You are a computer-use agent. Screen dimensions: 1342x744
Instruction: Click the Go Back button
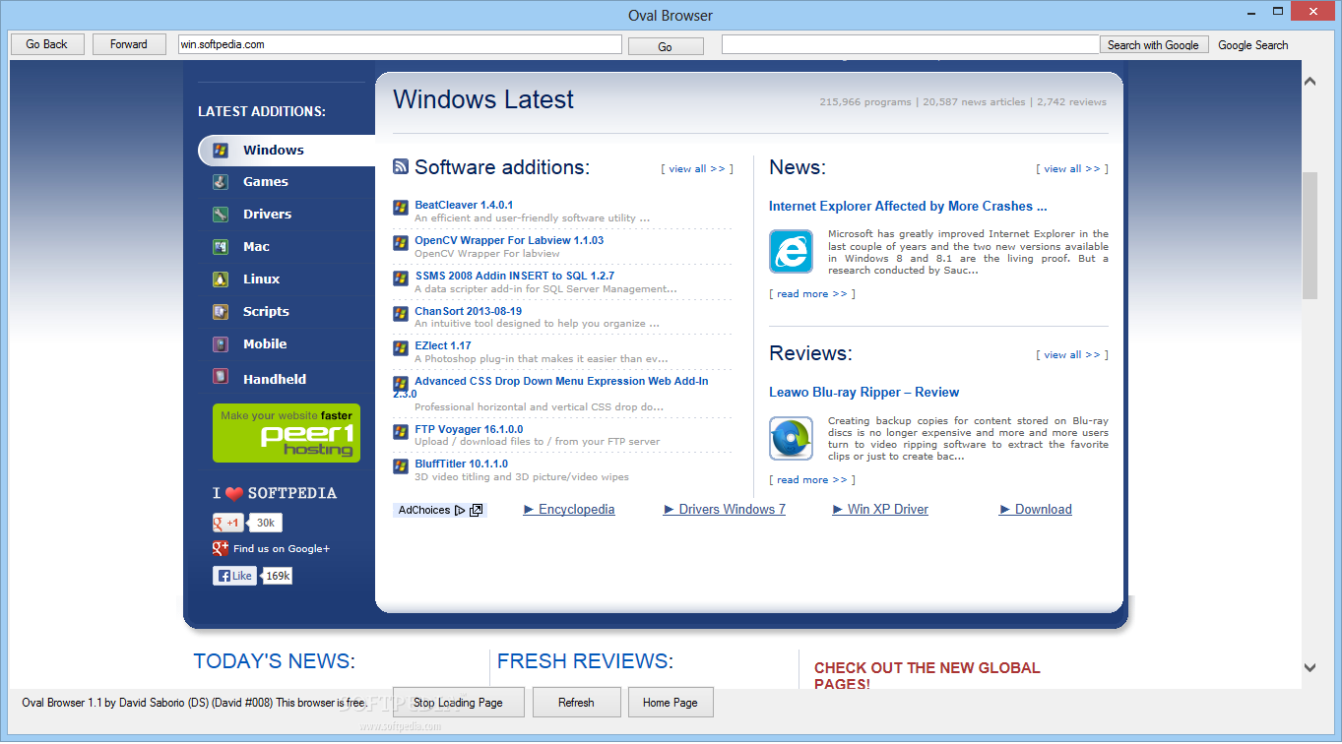tap(47, 44)
